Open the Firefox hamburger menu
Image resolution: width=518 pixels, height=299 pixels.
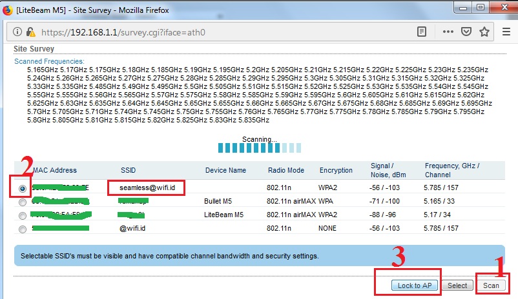click(506, 32)
